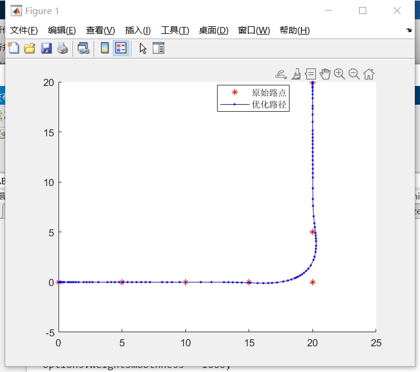Open the 帮助(H) menu
The image size is (420, 372).
pyautogui.click(x=295, y=30)
